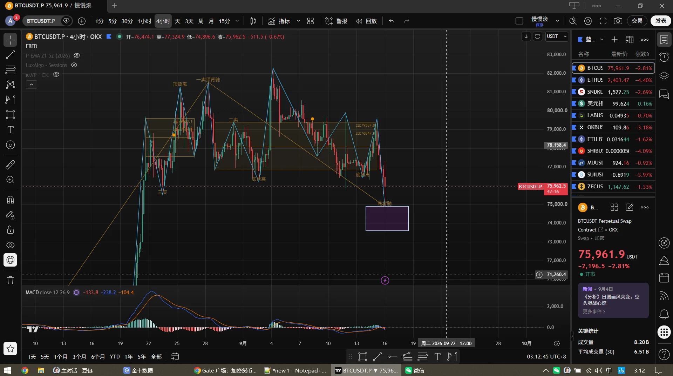673x376 pixels.
Task: Open the chart type candles selector
Action: pos(253,21)
